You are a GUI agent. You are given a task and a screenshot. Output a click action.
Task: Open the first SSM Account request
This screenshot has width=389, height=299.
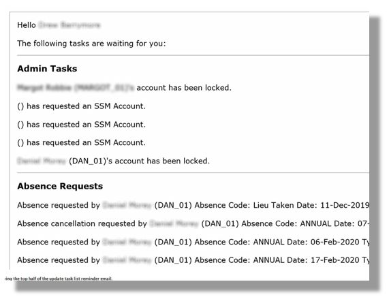tap(81, 106)
